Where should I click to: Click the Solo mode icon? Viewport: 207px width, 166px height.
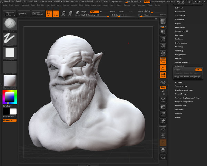click(163, 150)
